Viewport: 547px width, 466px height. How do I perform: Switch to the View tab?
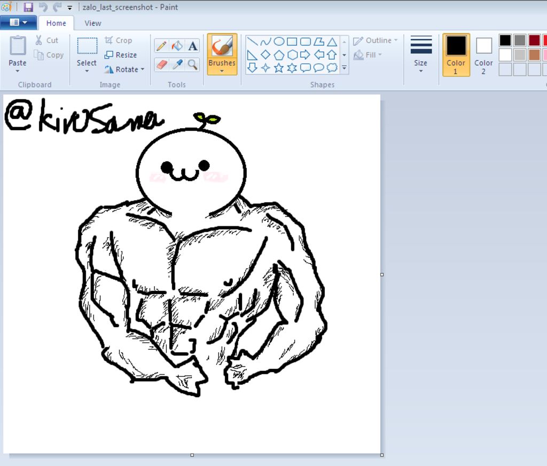pos(93,23)
